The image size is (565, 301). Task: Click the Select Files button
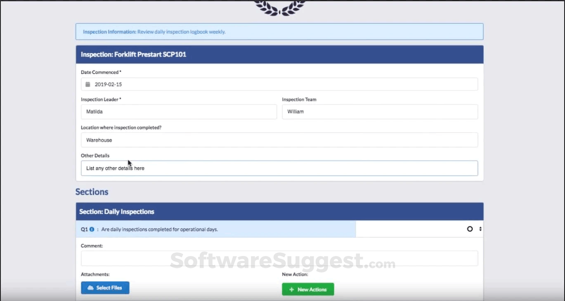[x=105, y=287]
